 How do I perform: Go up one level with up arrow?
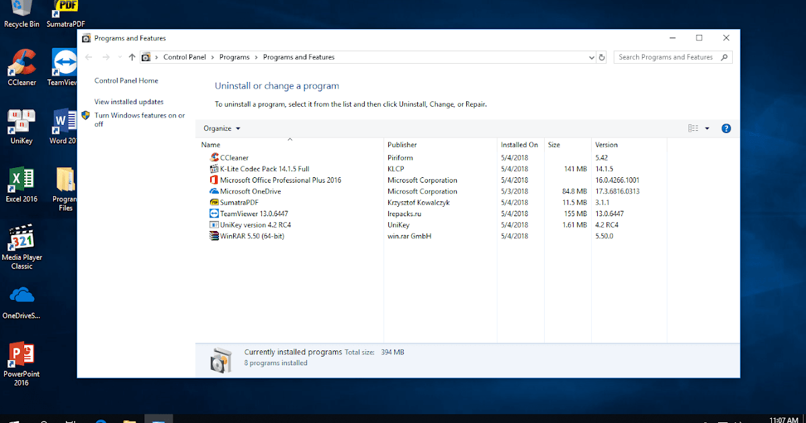coord(132,57)
